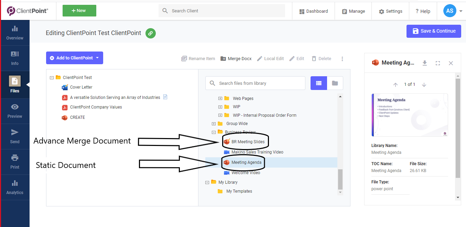Go to the next preview page
The height and width of the screenshot is (227, 466).
[x=424, y=84]
